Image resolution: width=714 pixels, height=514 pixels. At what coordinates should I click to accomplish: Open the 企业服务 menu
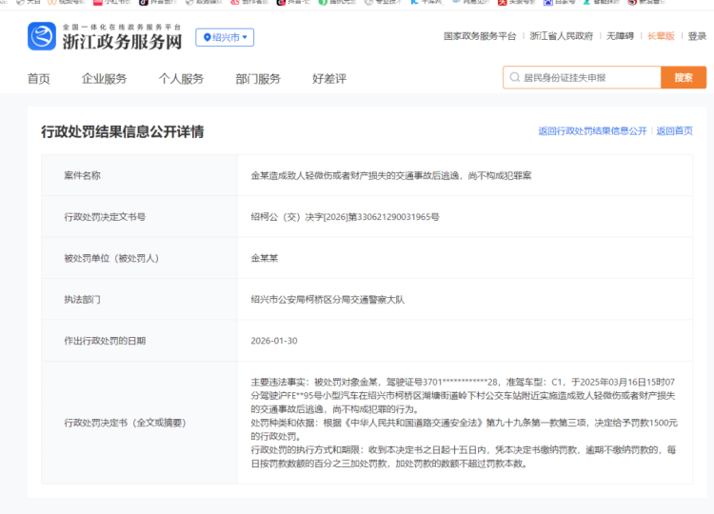click(x=104, y=79)
